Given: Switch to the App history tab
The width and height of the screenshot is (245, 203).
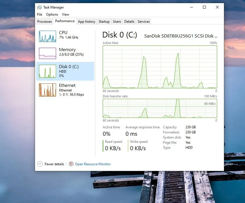Looking at the screenshot, I should point(87,22).
